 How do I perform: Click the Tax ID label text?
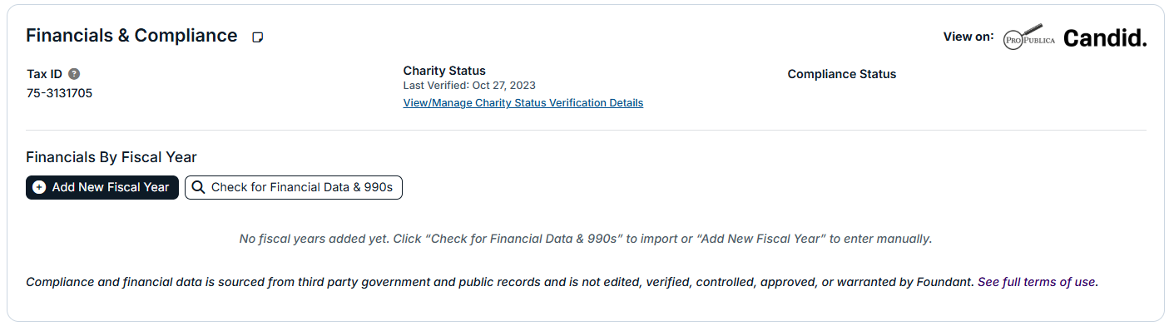(45, 74)
